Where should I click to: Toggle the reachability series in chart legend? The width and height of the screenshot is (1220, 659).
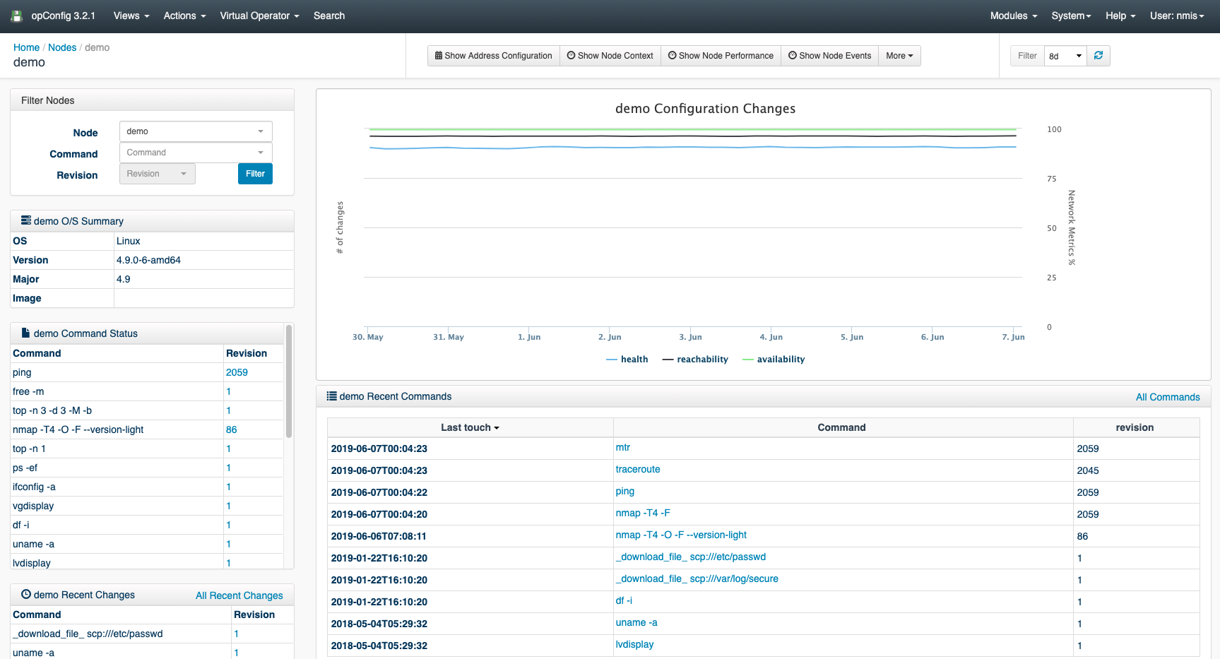click(x=695, y=360)
